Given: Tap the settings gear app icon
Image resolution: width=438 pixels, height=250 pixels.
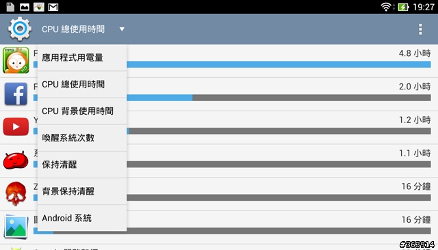Looking at the screenshot, I should pyautogui.click(x=20, y=29).
